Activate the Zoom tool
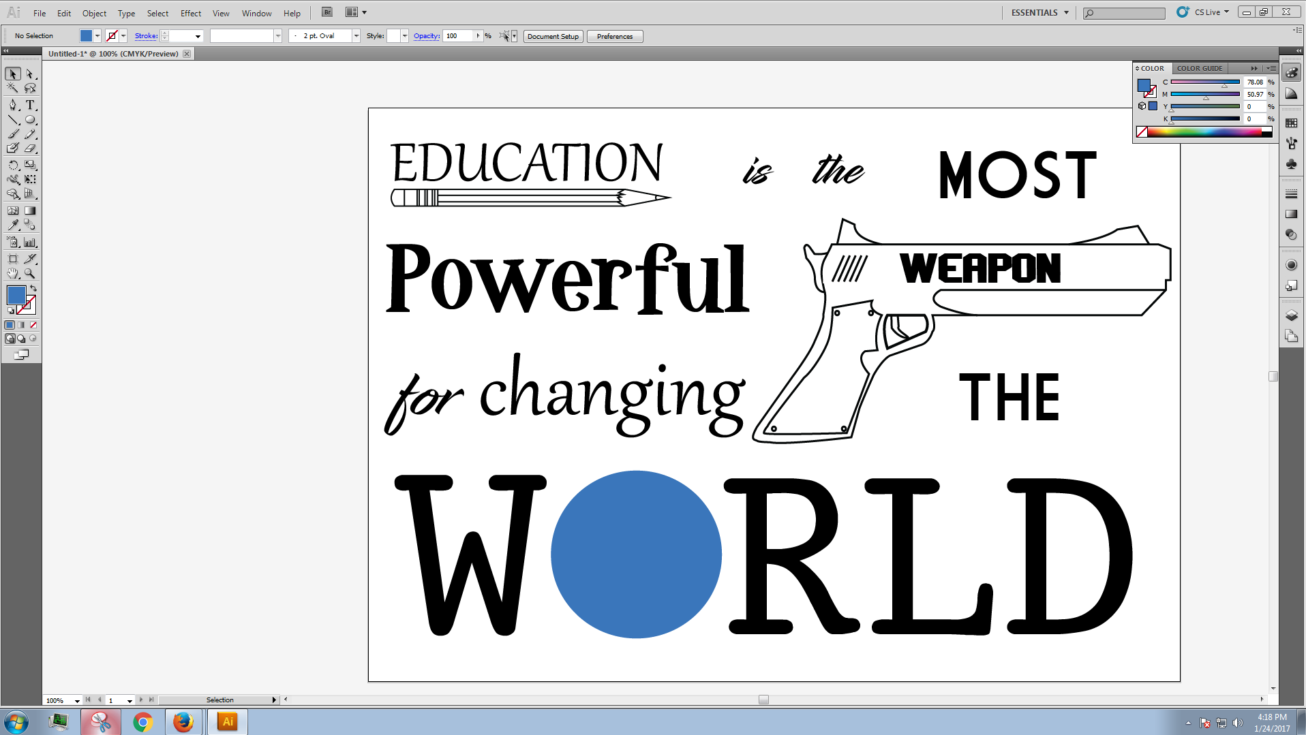The width and height of the screenshot is (1306, 735). pos(30,274)
